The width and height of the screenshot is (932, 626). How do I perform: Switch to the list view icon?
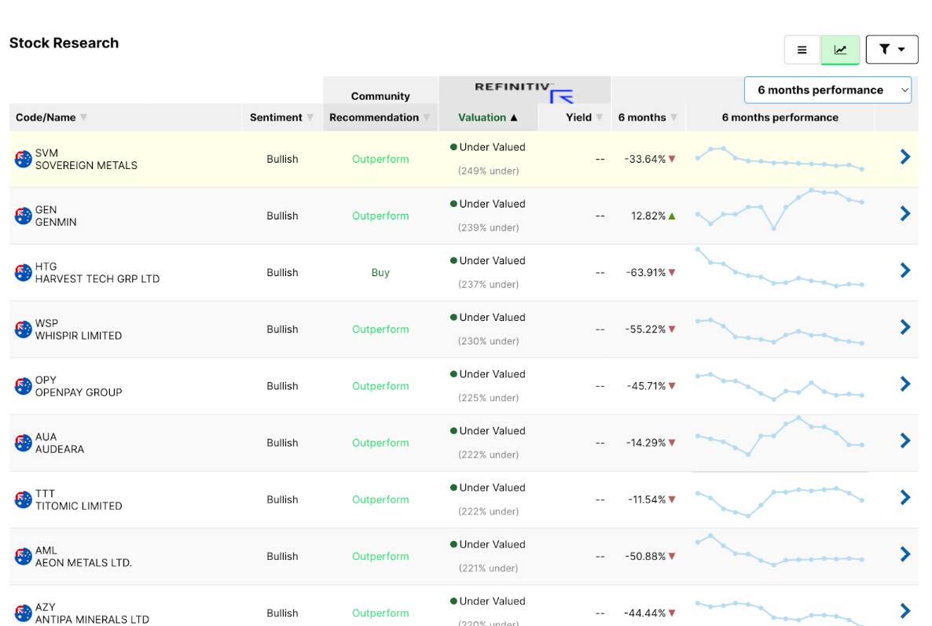[802, 50]
